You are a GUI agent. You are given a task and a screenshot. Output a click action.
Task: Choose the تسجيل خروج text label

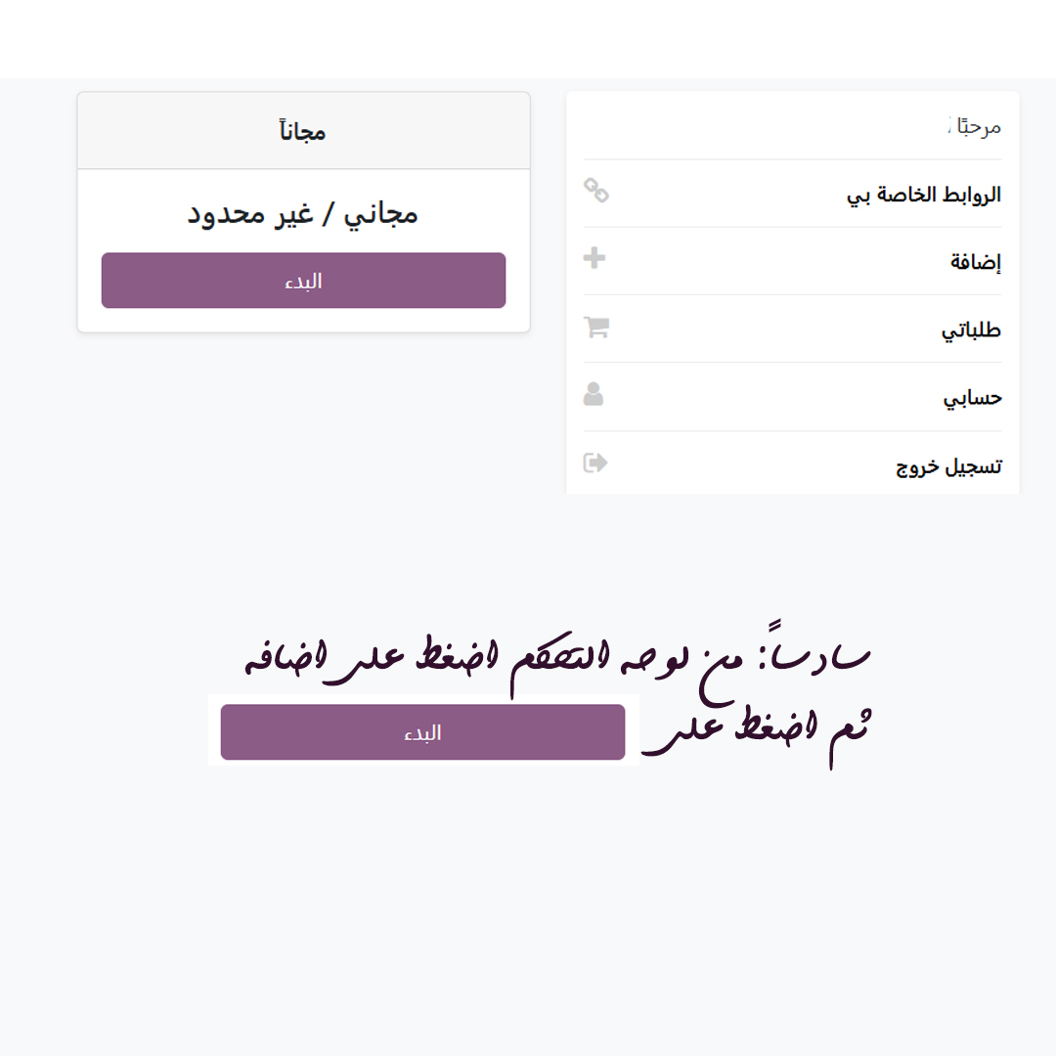(x=948, y=466)
